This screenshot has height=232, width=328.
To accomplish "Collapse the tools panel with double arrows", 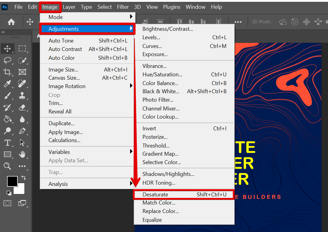I will [3, 32].
